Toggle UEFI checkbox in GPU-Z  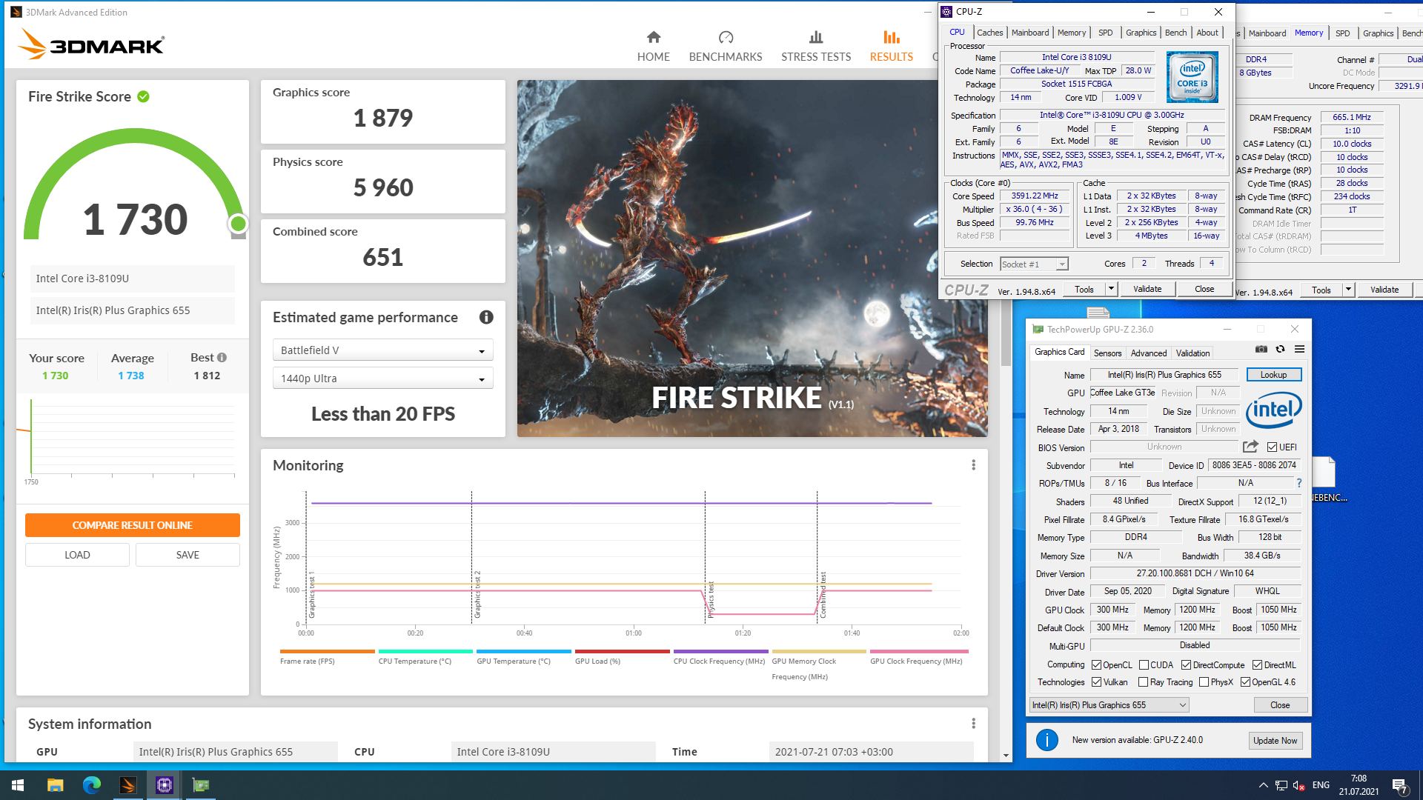[1272, 447]
